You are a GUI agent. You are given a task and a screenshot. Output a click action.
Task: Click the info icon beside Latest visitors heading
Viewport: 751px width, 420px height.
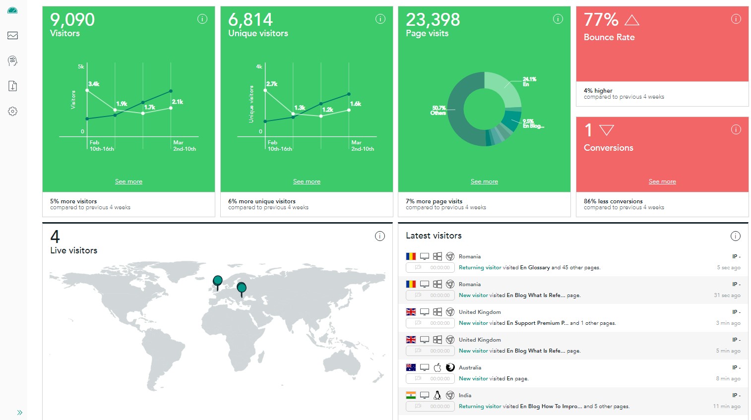(735, 236)
